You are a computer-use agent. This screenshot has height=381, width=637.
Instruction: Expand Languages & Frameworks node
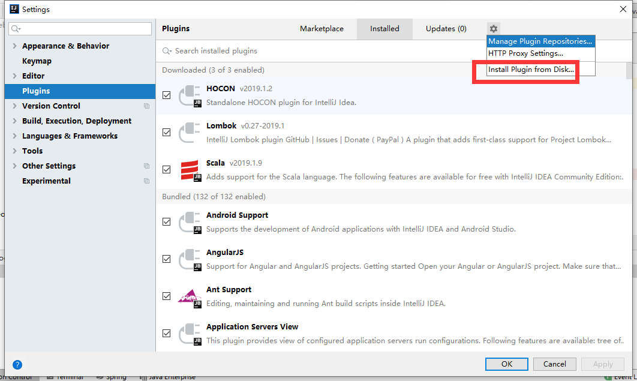[14, 136]
